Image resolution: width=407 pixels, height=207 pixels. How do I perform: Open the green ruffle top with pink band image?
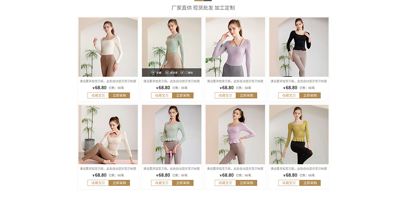coord(171,134)
